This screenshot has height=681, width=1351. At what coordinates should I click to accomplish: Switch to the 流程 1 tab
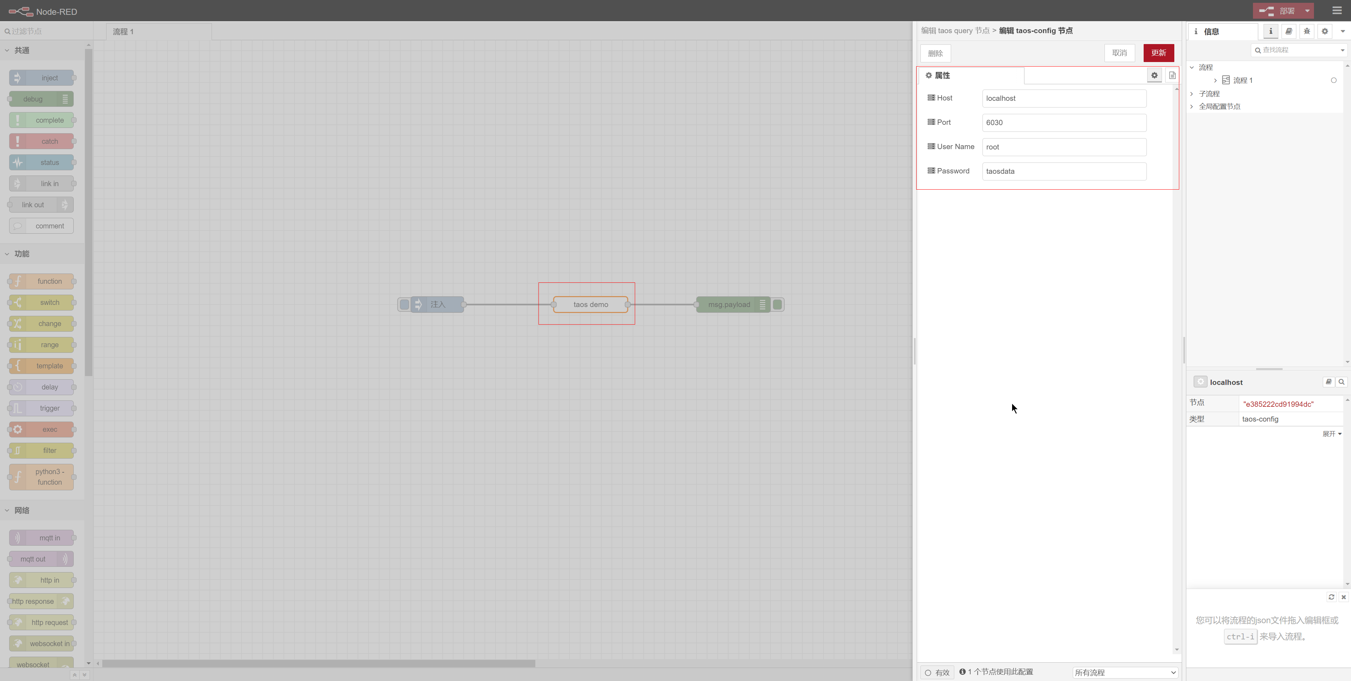tap(123, 31)
